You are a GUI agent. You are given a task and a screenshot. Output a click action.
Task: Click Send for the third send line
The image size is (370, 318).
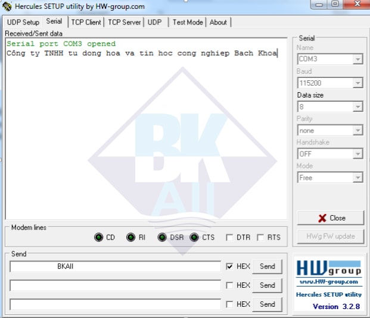pyautogui.click(x=267, y=304)
